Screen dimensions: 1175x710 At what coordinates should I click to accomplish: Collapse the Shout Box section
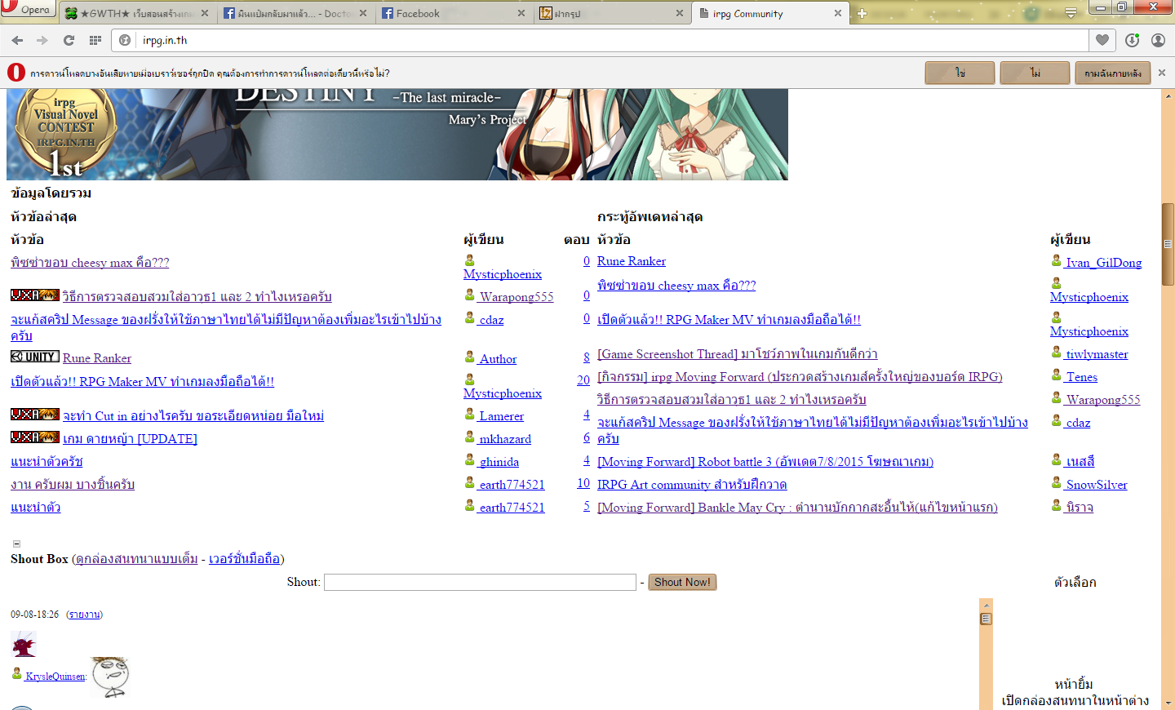[x=16, y=544]
